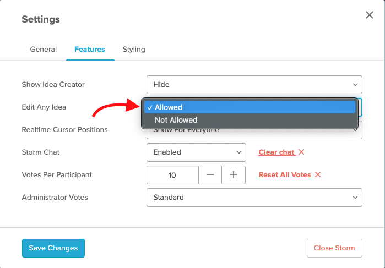Open the Storm Chat Enabled dropdown
Viewport: 385px width, 268px height.
196,152
